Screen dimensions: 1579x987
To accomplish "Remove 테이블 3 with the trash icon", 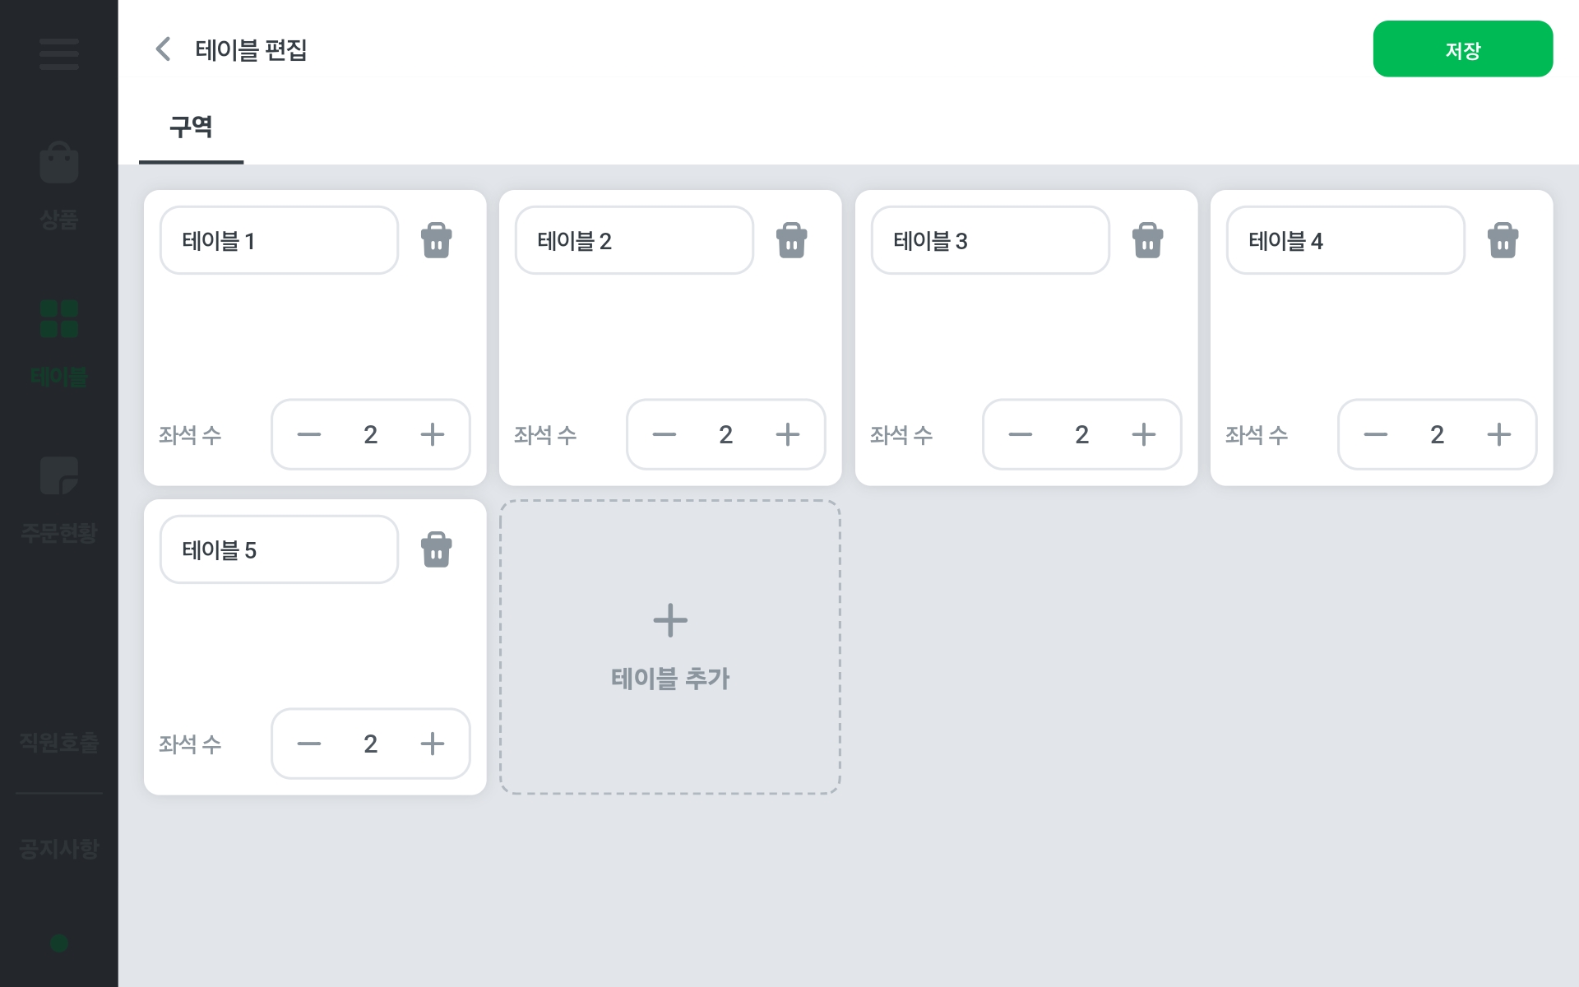I will click(1147, 240).
